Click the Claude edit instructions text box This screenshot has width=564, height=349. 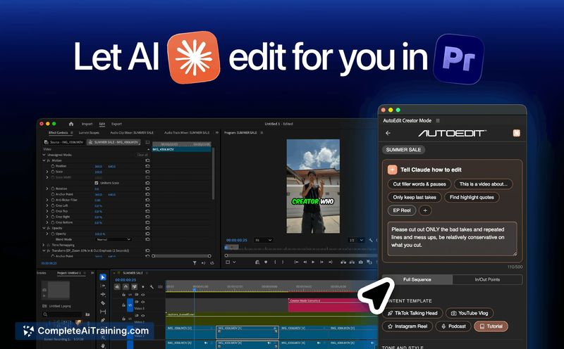452,239
